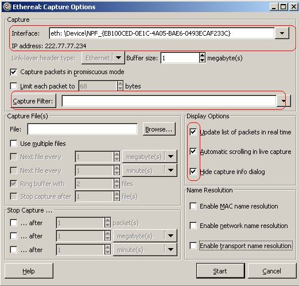Click Browse to choose capture file
The height and width of the screenshot is (286, 299).
click(159, 129)
